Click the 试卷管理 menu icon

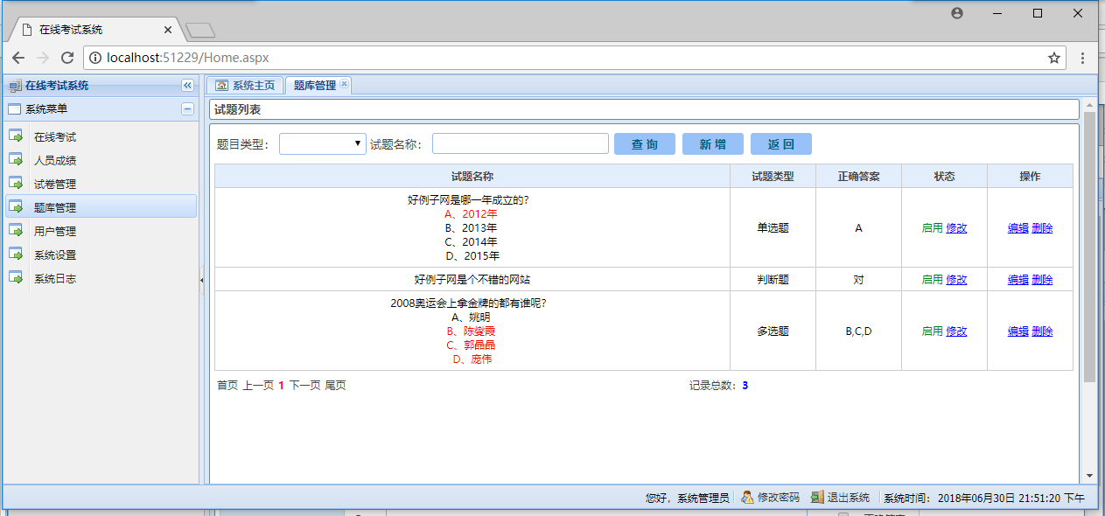[16, 184]
